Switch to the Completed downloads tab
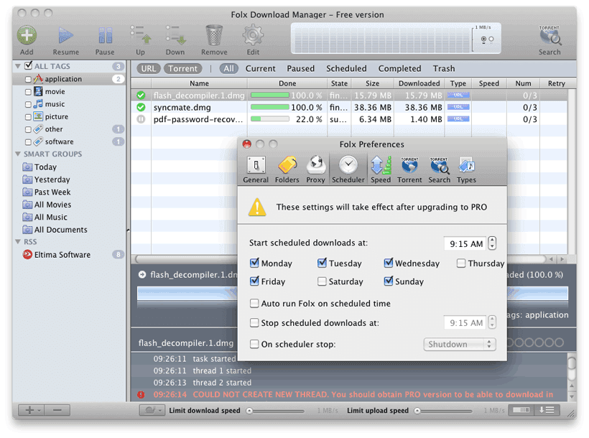589x438 pixels. (399, 68)
